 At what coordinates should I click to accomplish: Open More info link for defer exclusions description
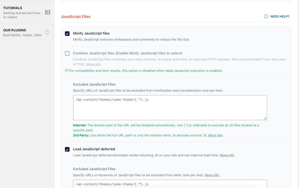[212, 175]
